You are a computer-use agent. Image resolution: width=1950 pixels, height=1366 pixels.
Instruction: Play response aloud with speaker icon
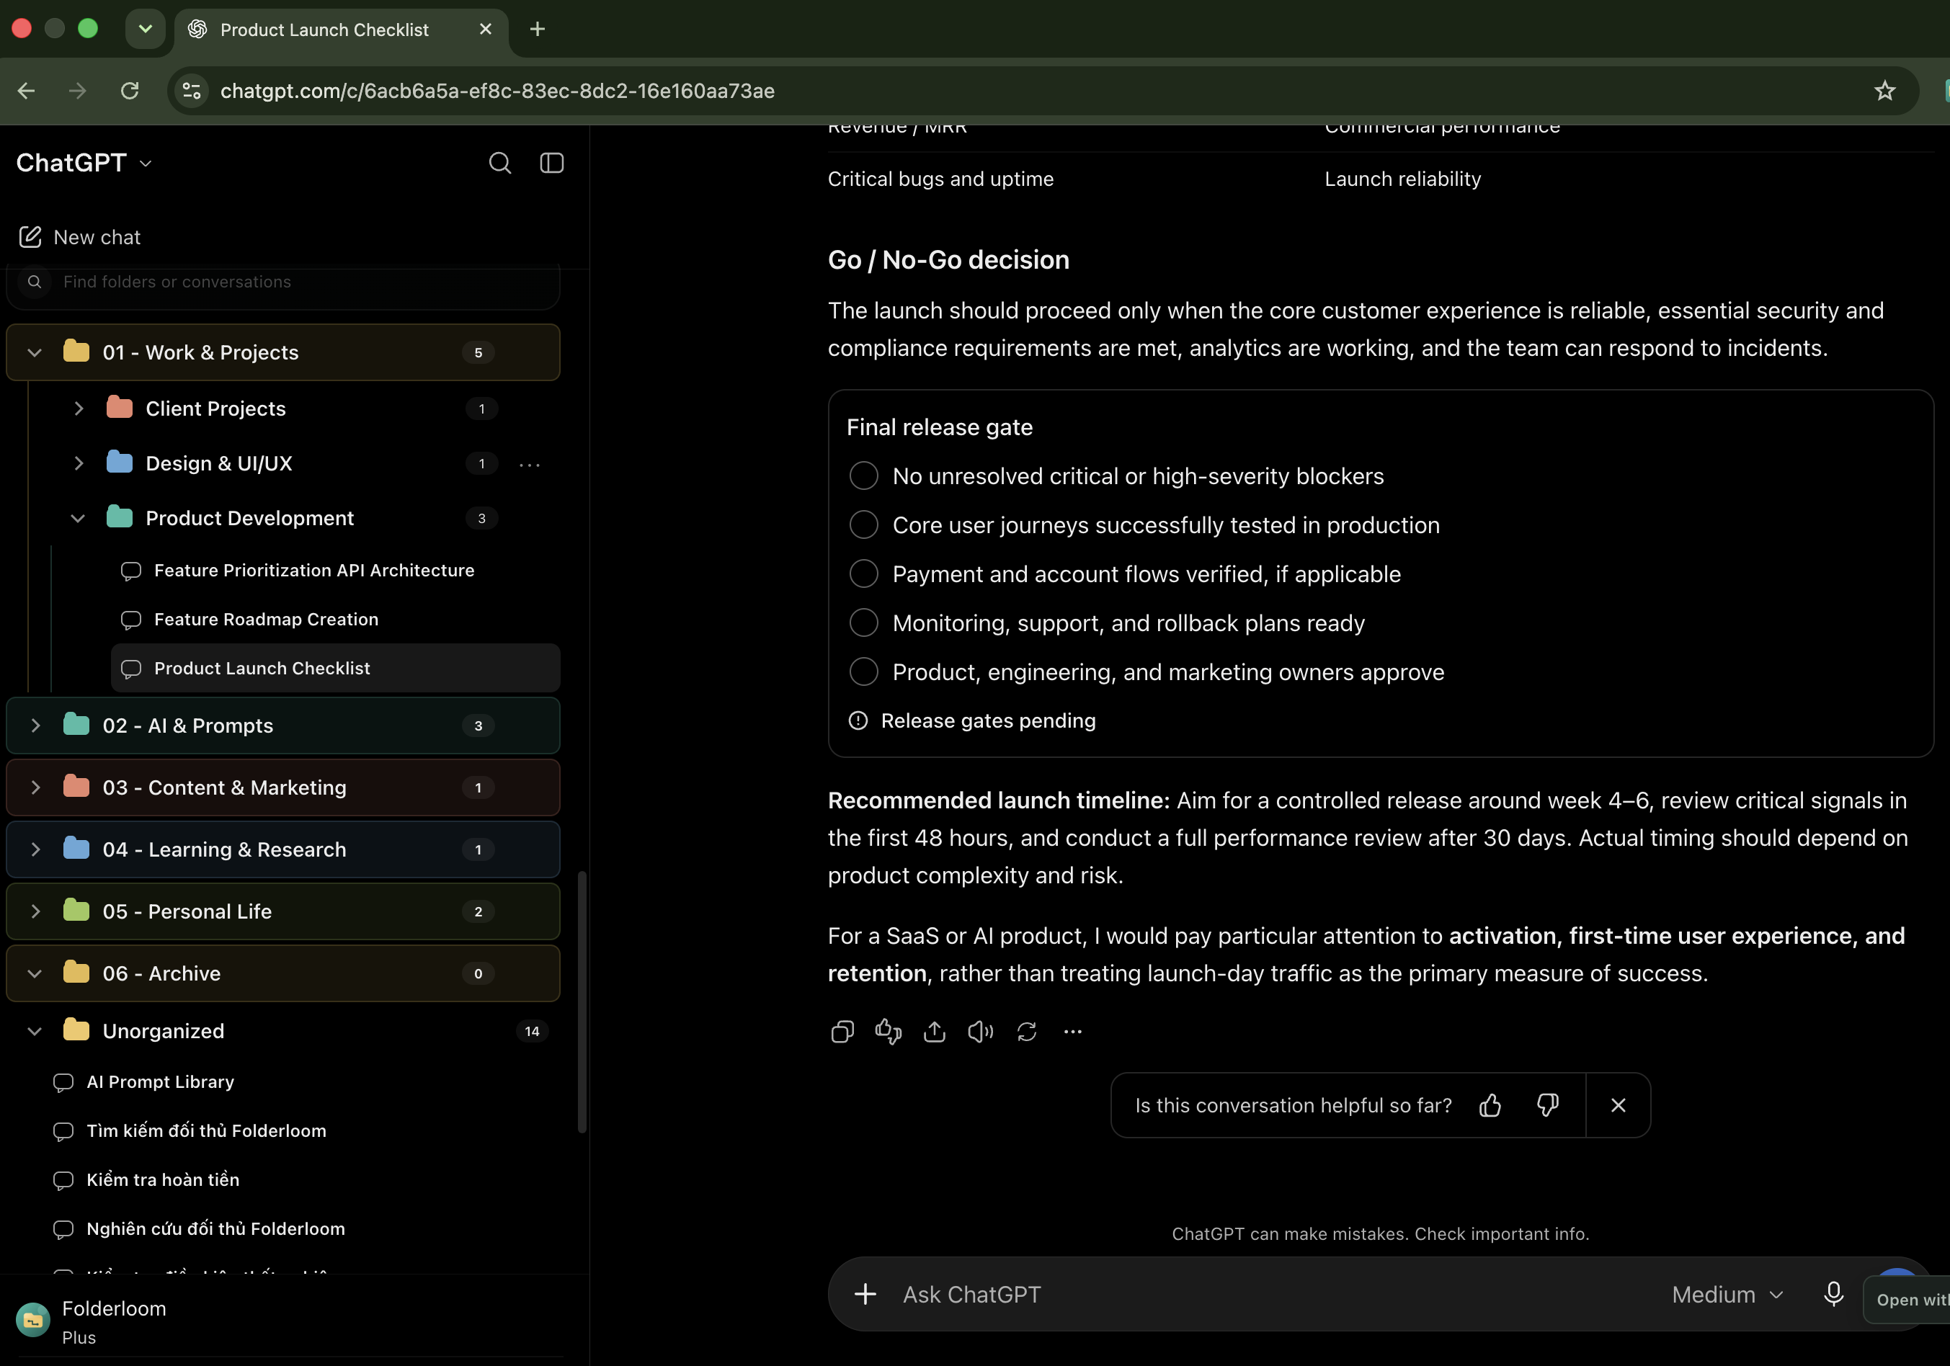(x=980, y=1032)
